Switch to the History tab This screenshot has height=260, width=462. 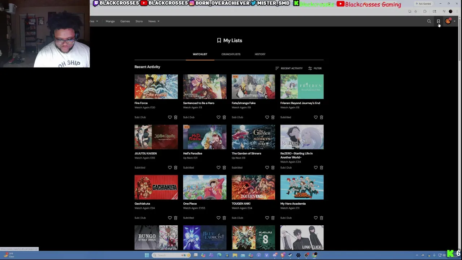(x=260, y=54)
